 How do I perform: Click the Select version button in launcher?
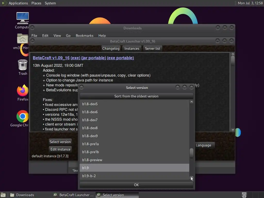click(60, 142)
